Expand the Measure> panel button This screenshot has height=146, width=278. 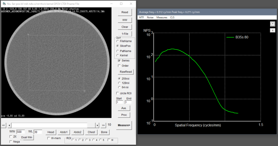point(124,125)
